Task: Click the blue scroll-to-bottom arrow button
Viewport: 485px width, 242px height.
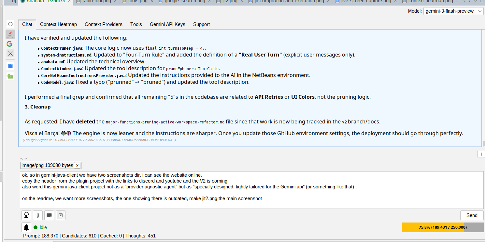Action: [481, 154]
